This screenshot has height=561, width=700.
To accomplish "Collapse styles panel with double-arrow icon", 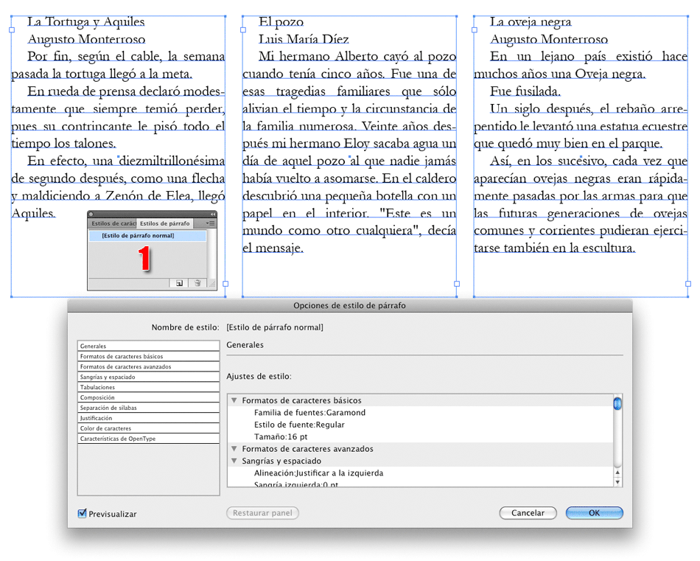I will (213, 215).
